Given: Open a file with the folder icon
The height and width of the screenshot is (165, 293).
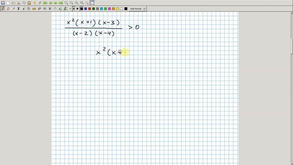Looking at the screenshot, I should 13,3.
